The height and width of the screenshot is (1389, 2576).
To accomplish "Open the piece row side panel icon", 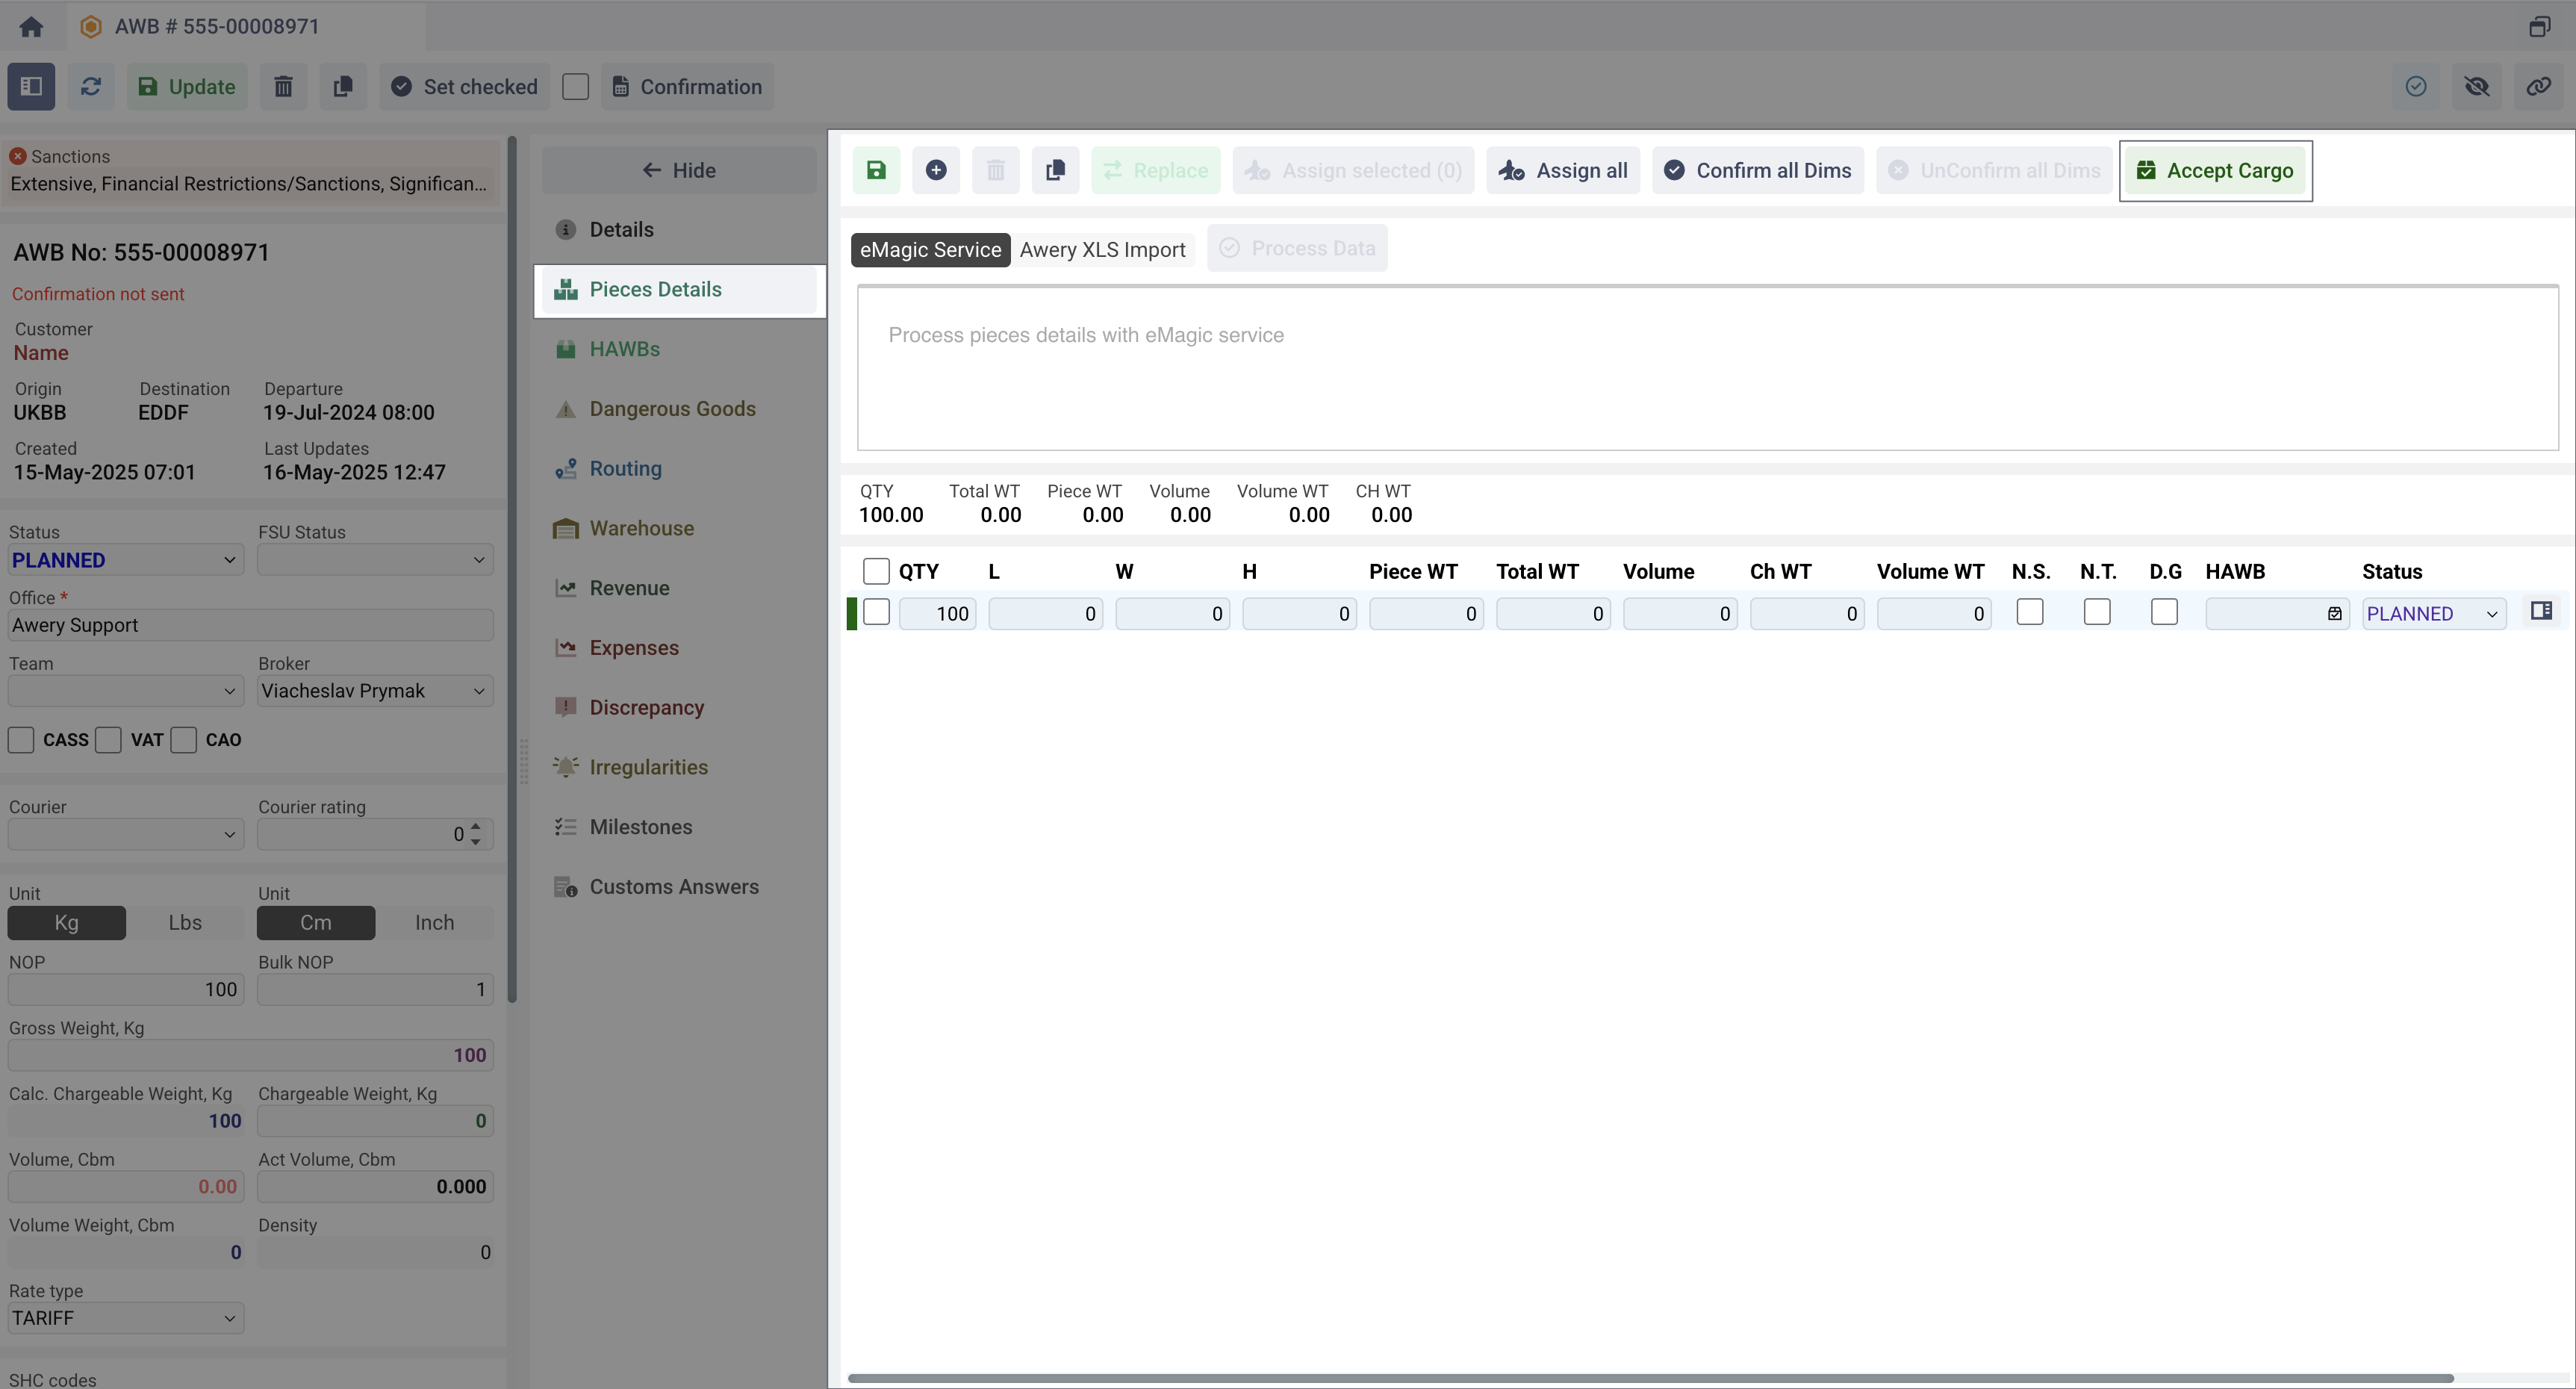I will [x=2540, y=611].
